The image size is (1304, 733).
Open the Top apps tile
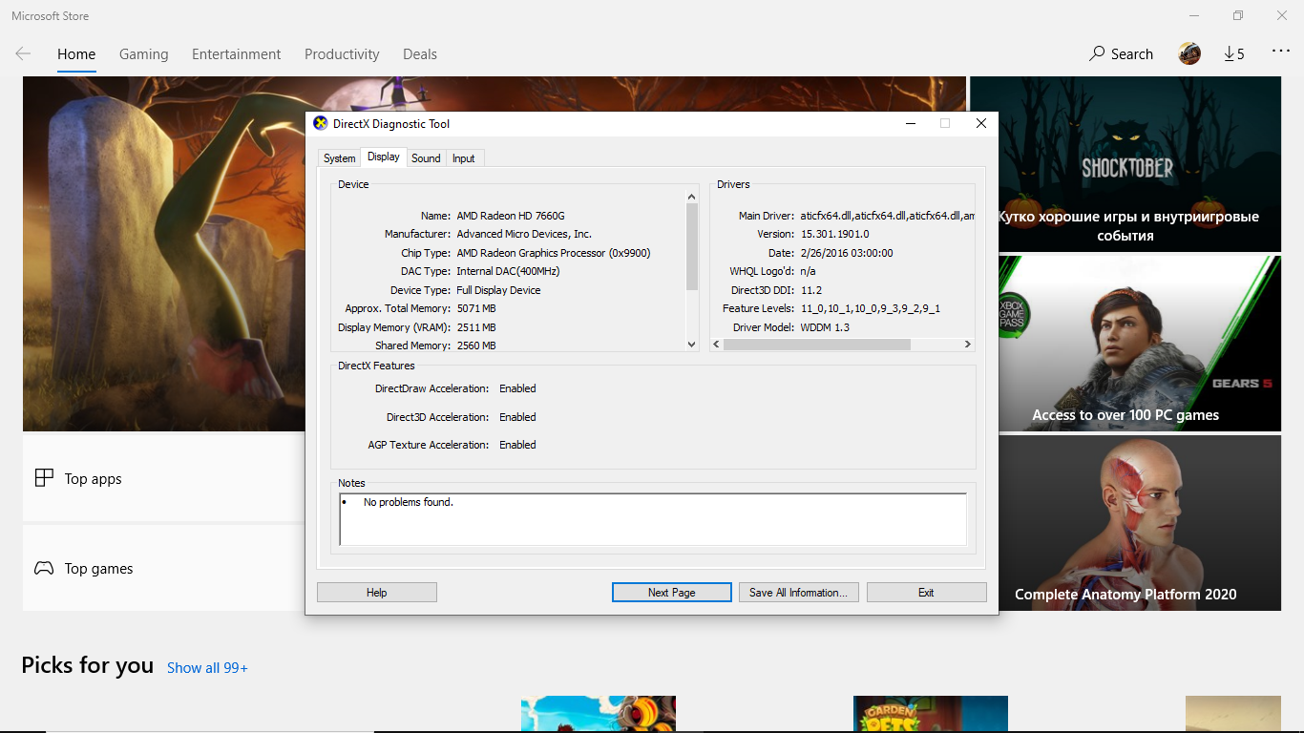[163, 478]
